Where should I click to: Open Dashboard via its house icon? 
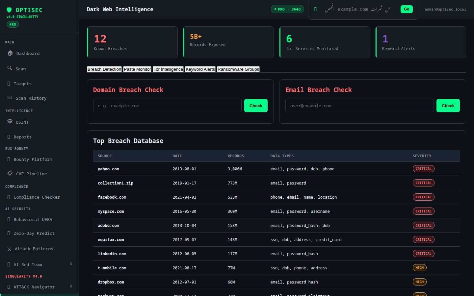[10, 53]
